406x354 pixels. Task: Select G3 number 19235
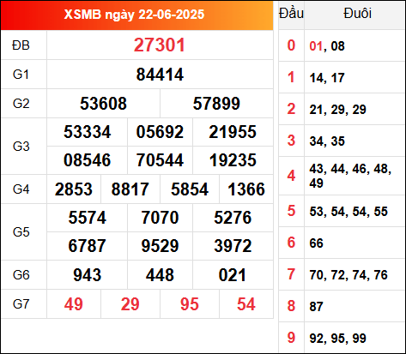tap(233, 160)
